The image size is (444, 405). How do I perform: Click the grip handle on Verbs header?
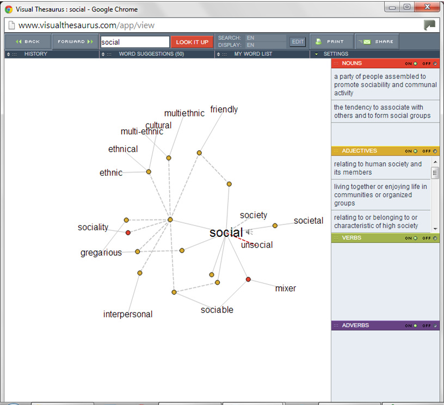click(x=336, y=238)
